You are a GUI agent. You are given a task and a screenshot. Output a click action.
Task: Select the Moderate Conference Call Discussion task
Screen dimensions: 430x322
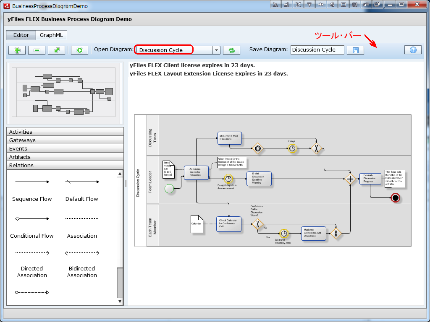(x=313, y=234)
